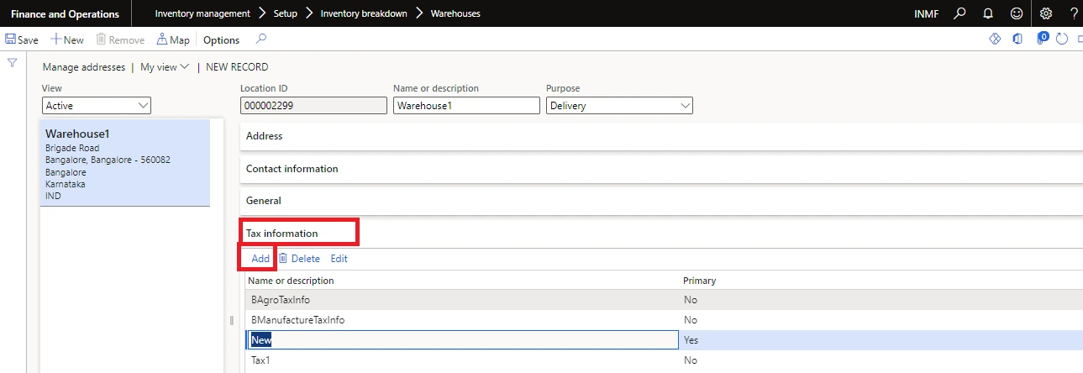Click the Open in Office icon
This screenshot has height=373, width=1083.
pyautogui.click(x=1017, y=39)
